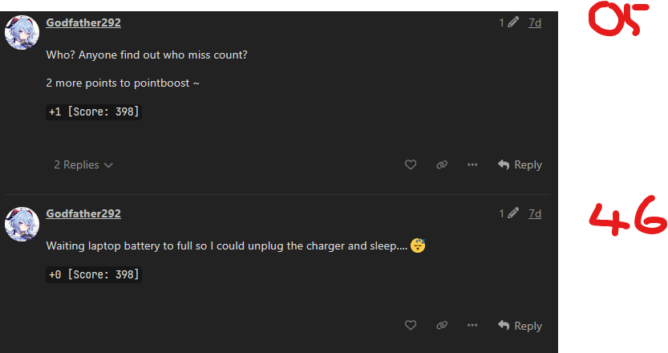This screenshot has width=668, height=353.
Task: Copy link of the pointboost post
Action: pyautogui.click(x=441, y=164)
